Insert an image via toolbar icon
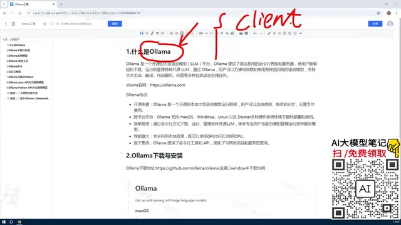This screenshot has height=225, width=401. click(x=241, y=33)
